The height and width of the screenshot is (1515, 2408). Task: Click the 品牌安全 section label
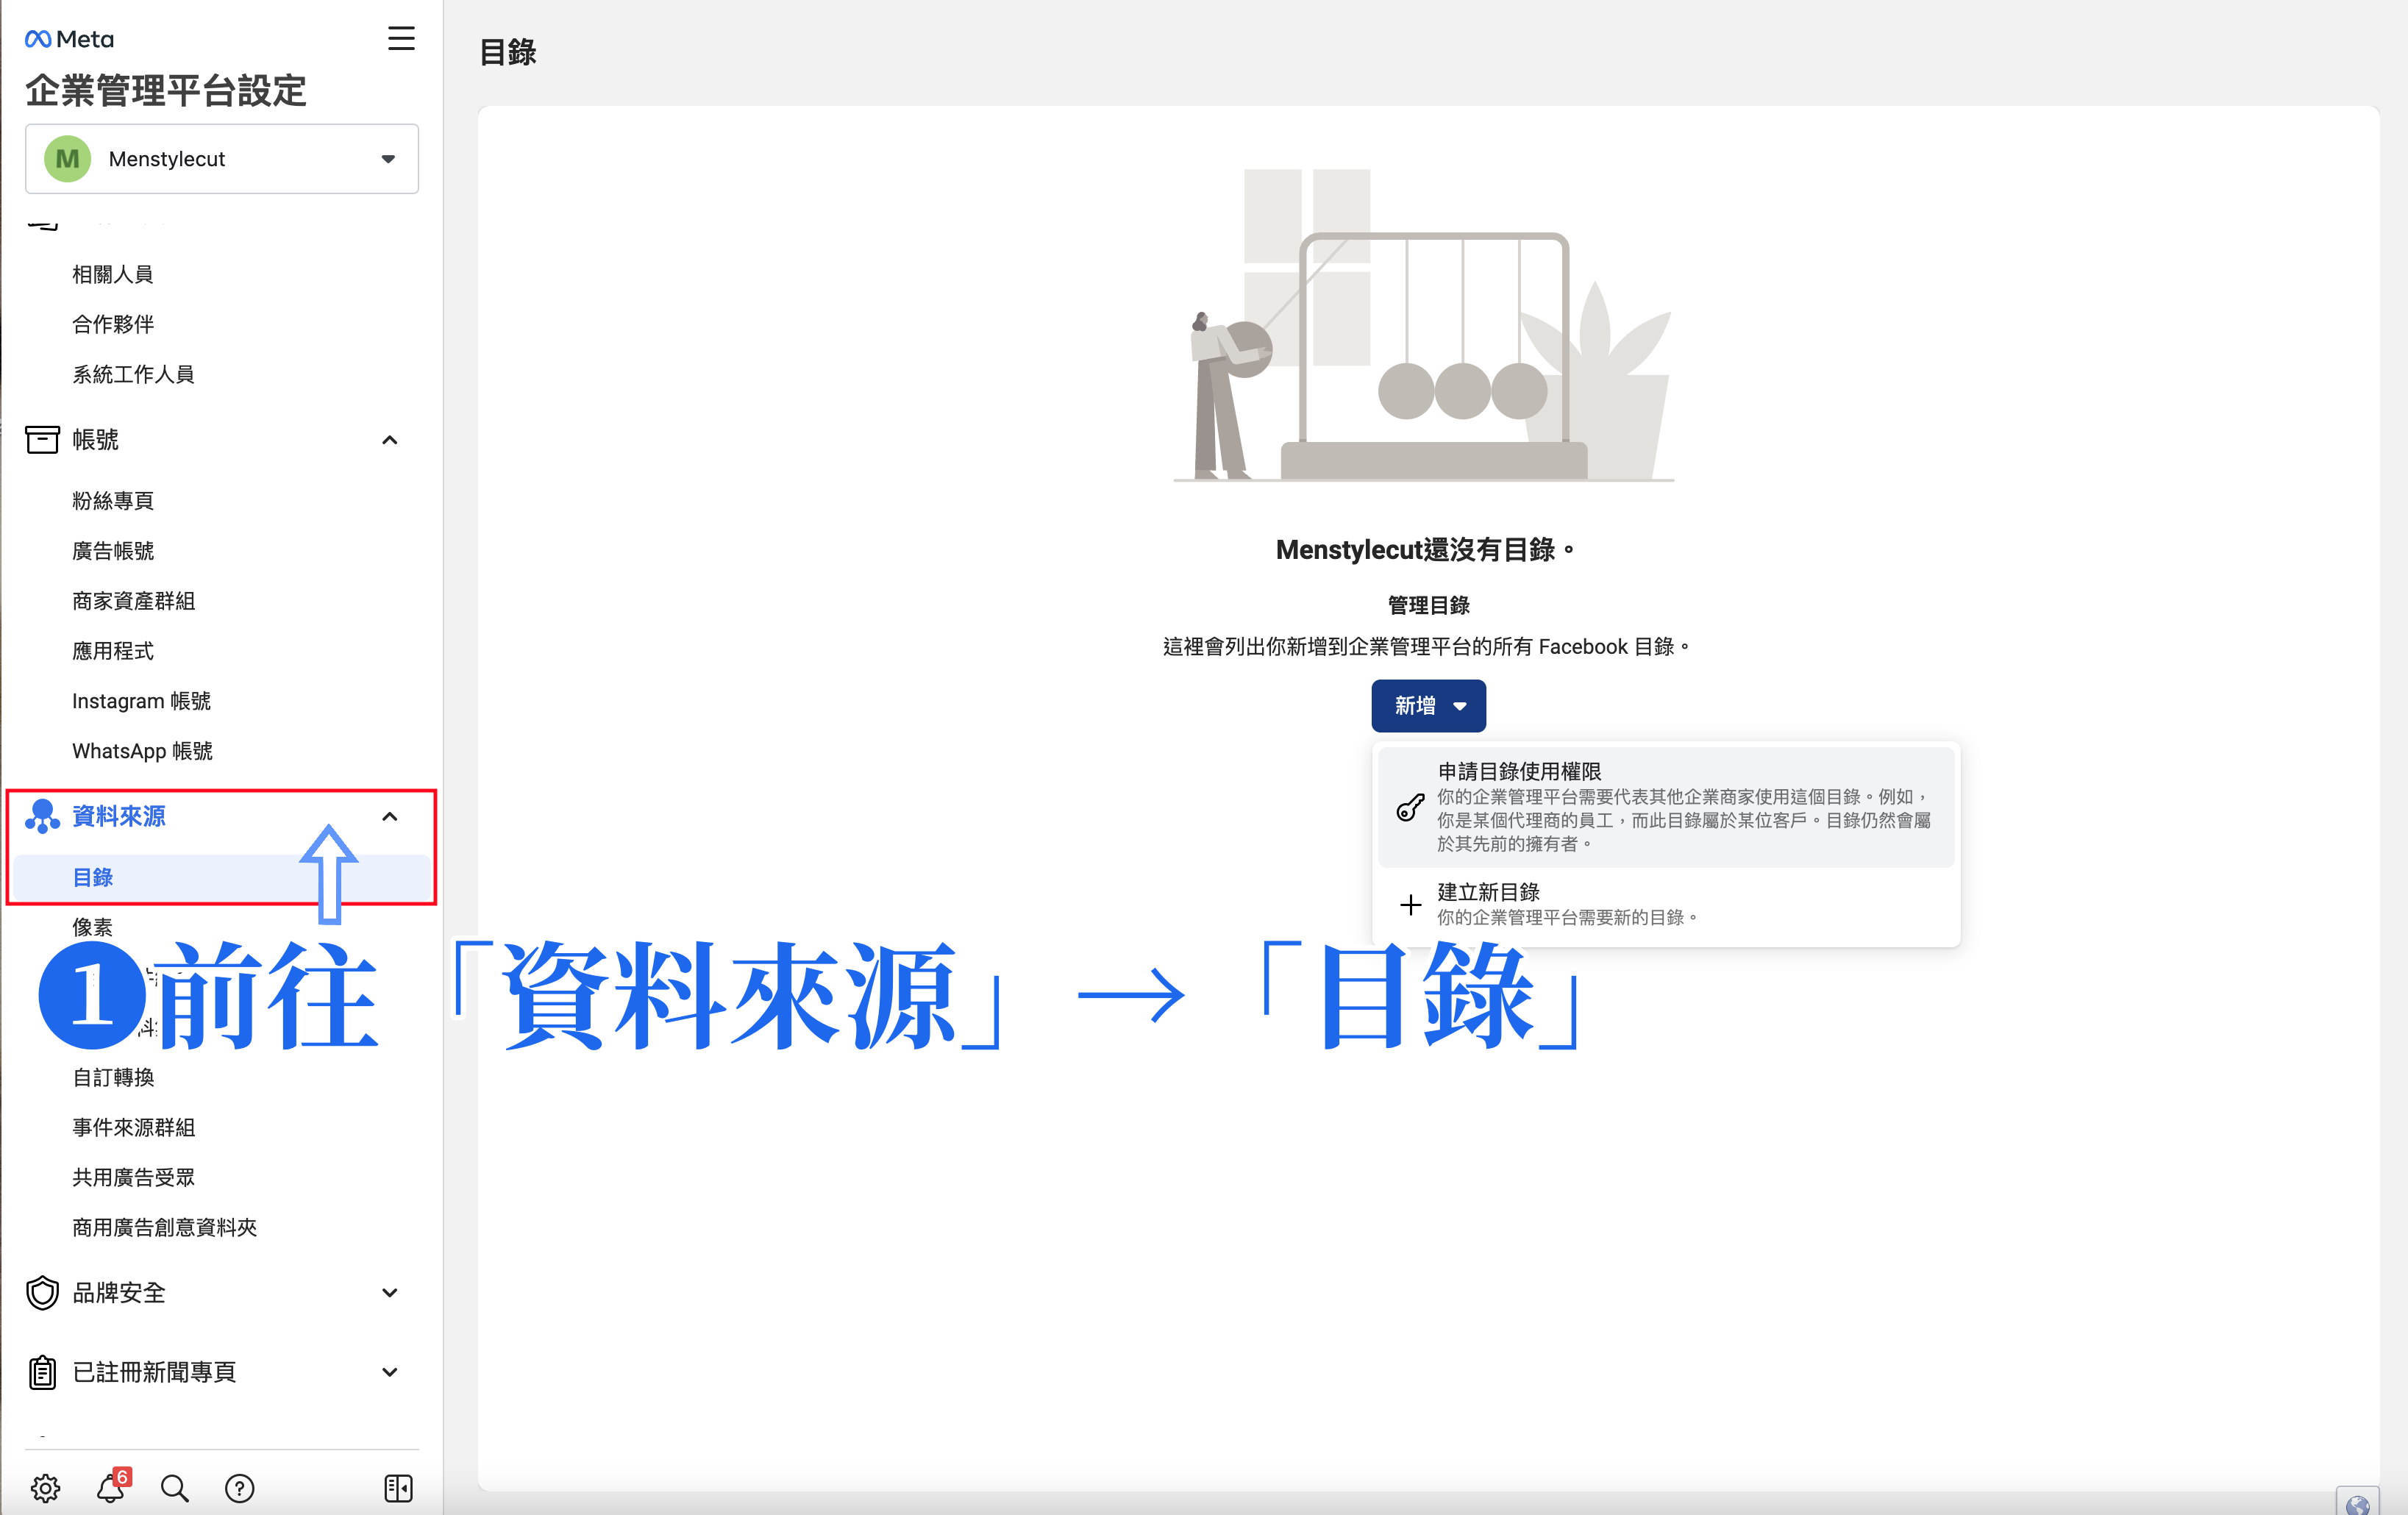click(119, 1293)
